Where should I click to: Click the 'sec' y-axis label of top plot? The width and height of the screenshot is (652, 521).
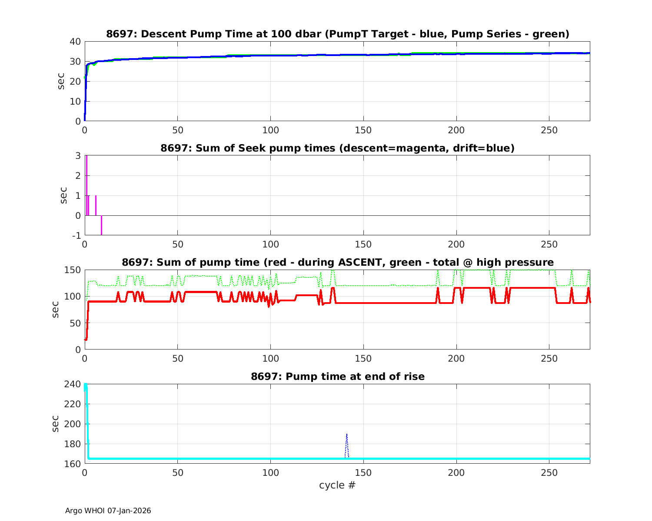pos(61,81)
